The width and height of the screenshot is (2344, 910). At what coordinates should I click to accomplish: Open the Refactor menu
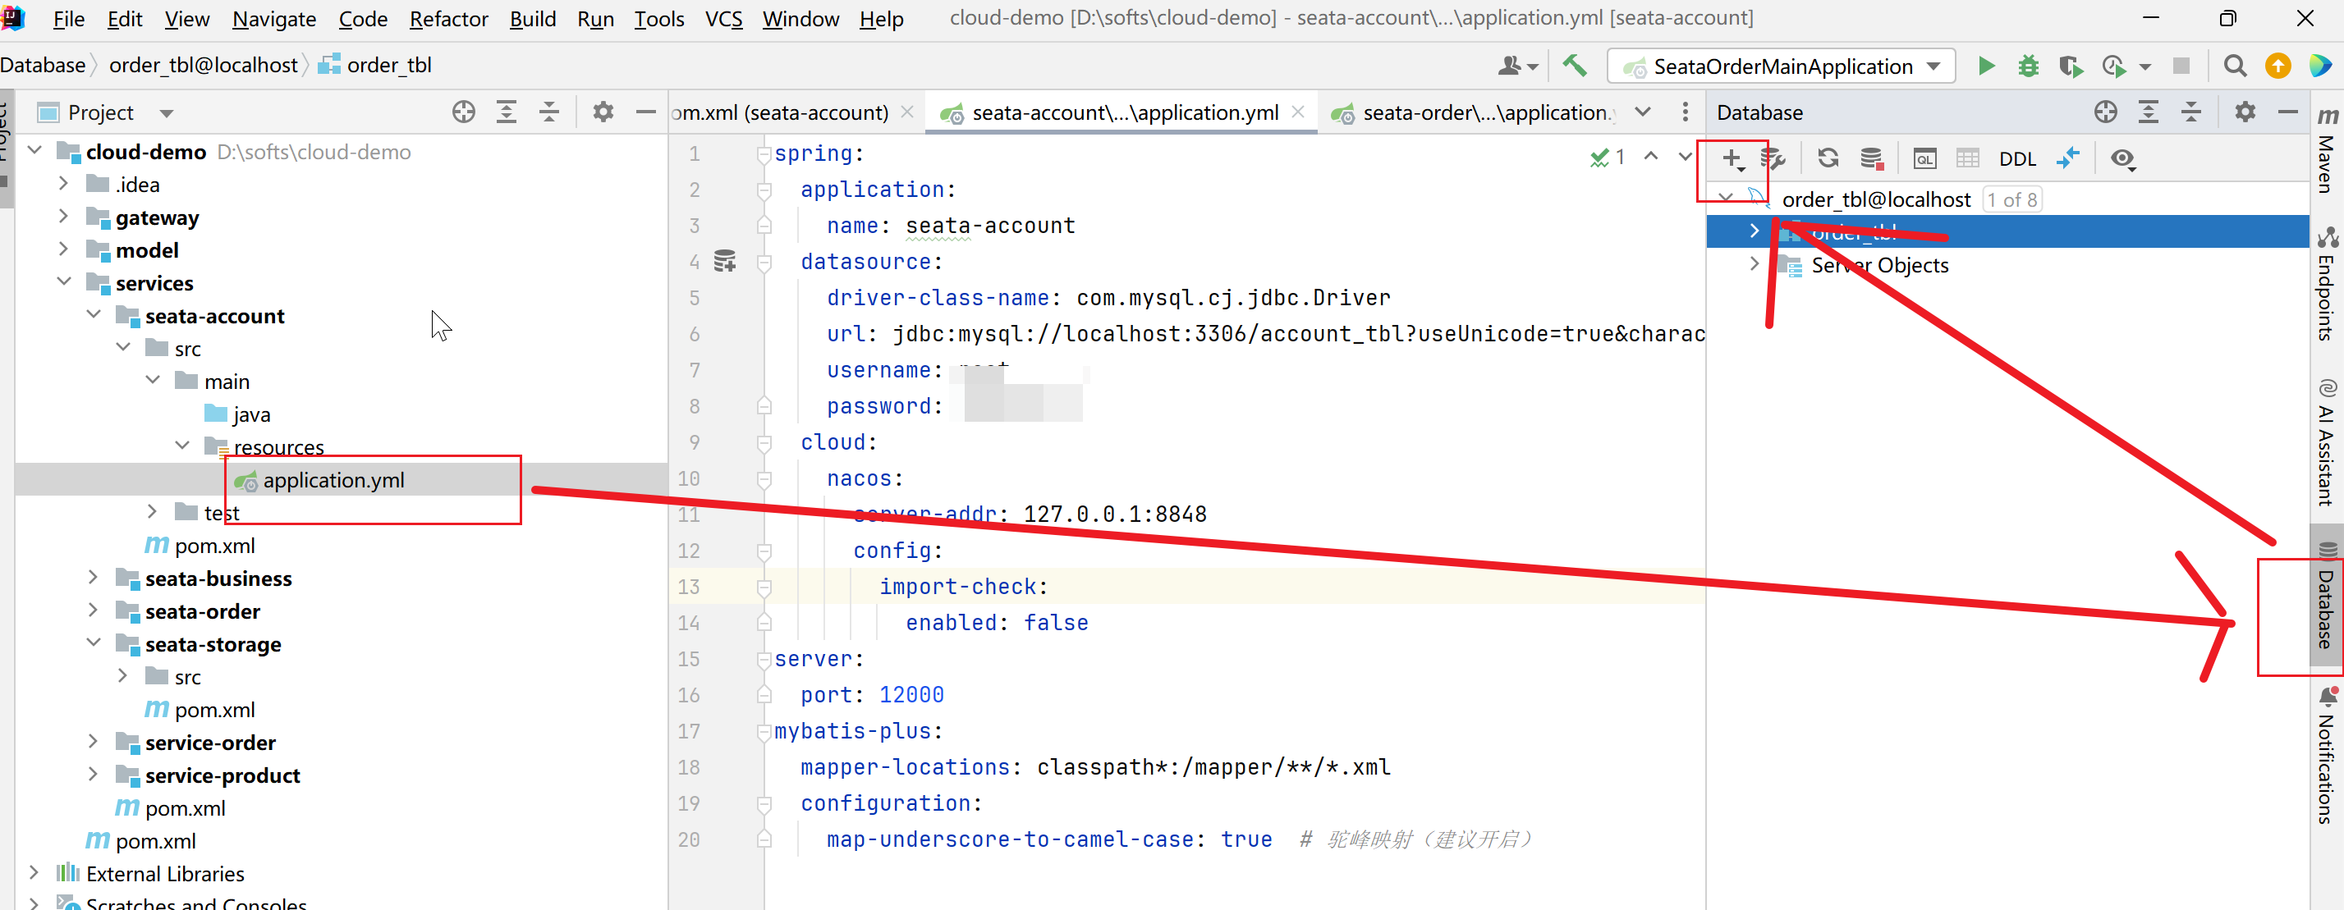[447, 18]
